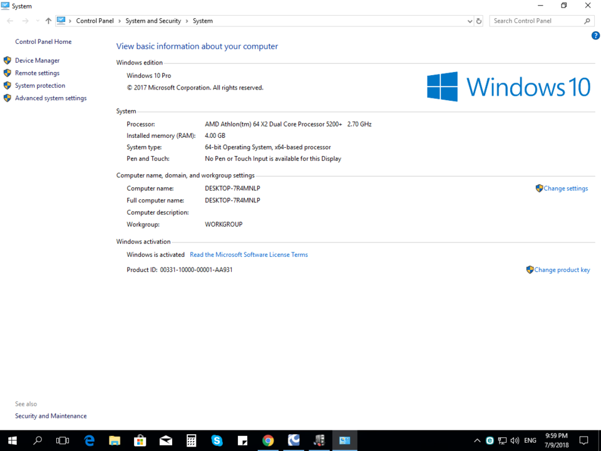The width and height of the screenshot is (601, 451).
Task: Click the Forward navigation arrow
Action: point(25,21)
